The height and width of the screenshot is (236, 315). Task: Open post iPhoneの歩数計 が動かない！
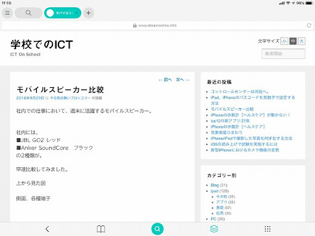click(x=250, y=115)
